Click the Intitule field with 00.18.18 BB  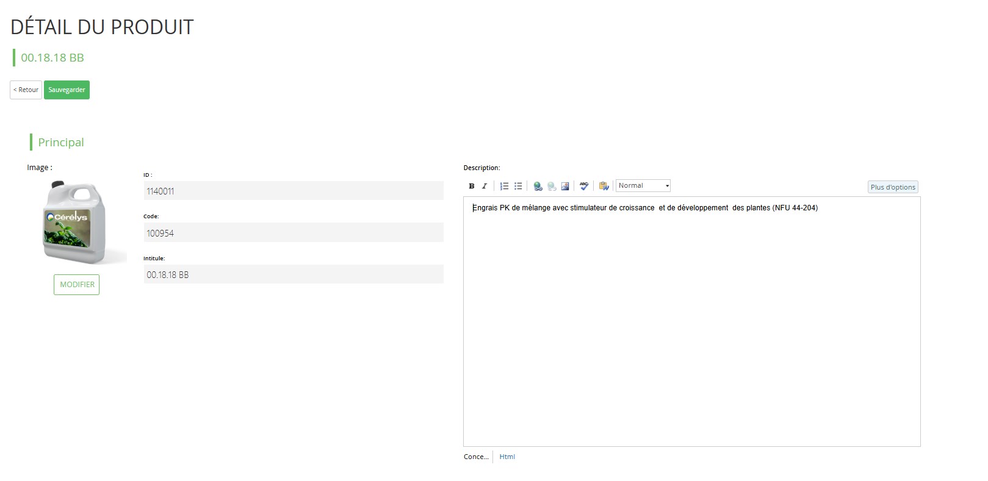pos(293,274)
